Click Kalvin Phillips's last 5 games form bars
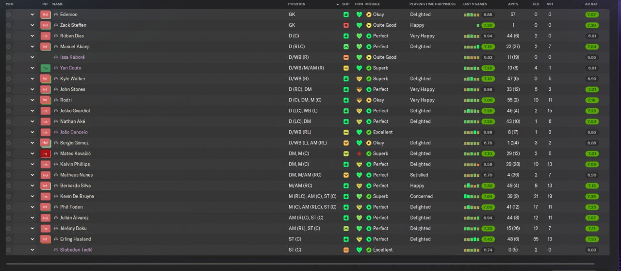This screenshot has width=621, height=271. [472, 164]
